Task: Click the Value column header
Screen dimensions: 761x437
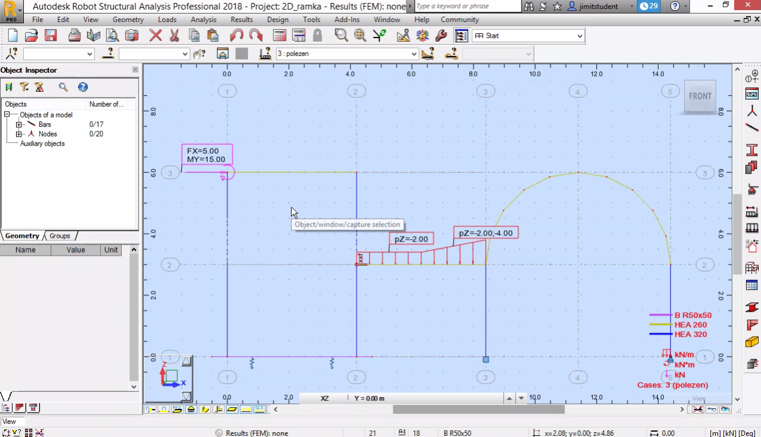Action: 76,250
